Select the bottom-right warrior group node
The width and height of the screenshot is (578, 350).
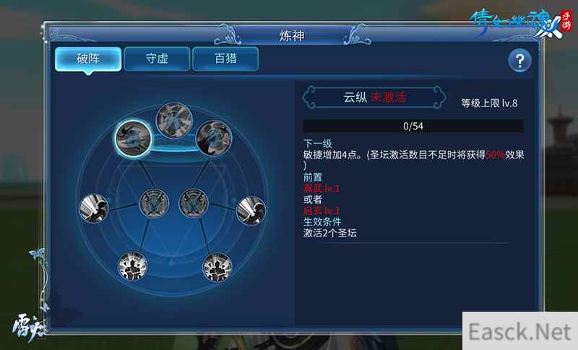tap(217, 268)
